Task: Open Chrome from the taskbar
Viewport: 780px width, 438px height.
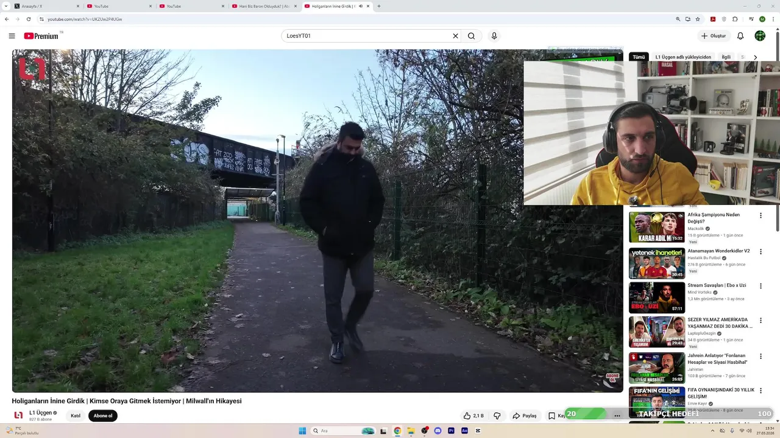Action: pos(397,431)
